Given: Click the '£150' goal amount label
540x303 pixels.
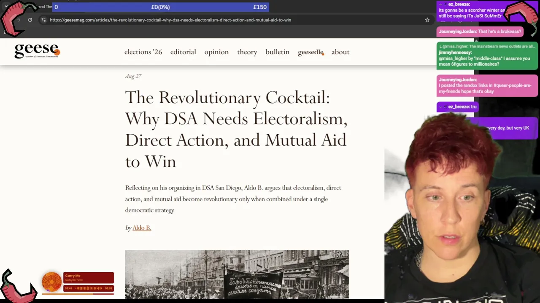Looking at the screenshot, I should point(260,7).
